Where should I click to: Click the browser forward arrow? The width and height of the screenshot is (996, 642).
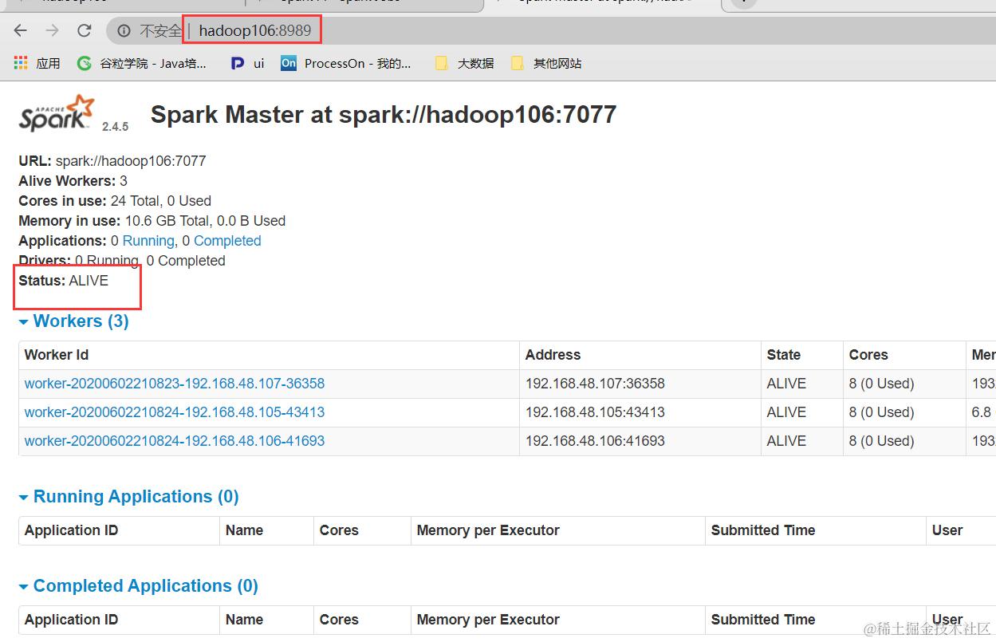pyautogui.click(x=53, y=31)
